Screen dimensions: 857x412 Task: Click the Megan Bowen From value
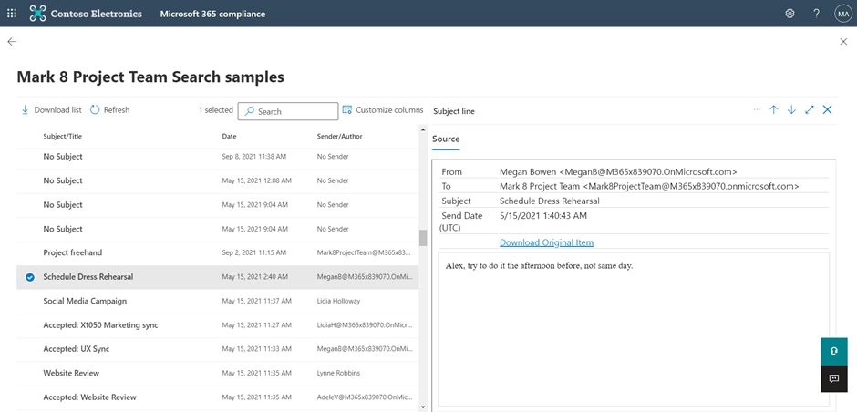[x=618, y=171]
